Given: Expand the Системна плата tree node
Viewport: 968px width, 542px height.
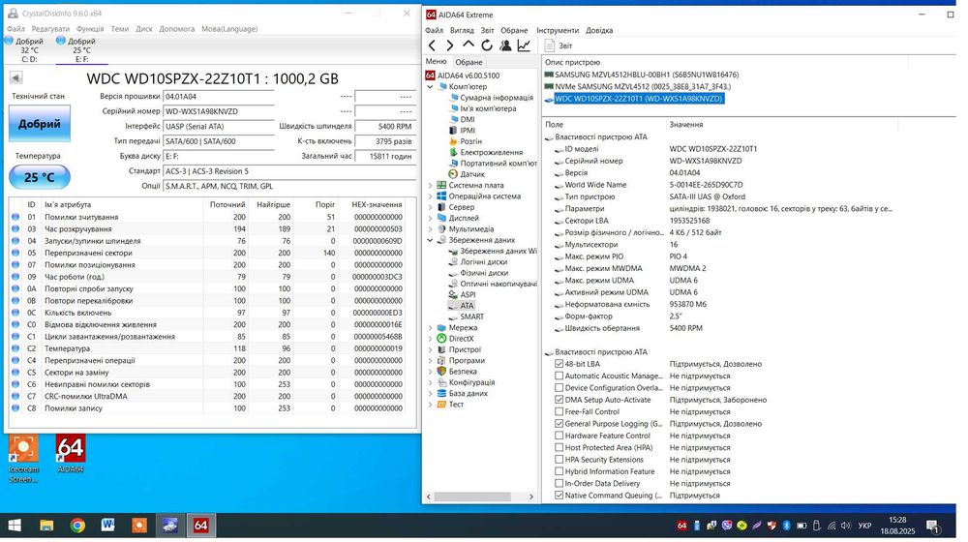Looking at the screenshot, I should [x=431, y=185].
